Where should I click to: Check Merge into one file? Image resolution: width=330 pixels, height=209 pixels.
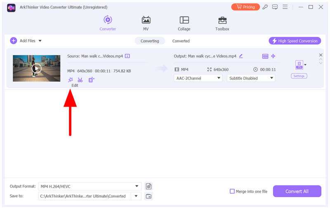[232, 191]
